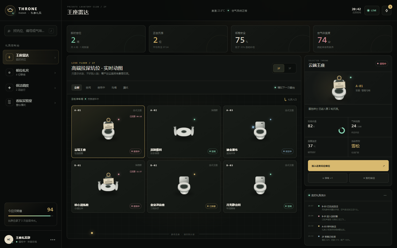Open the 实时礼宾流水 more options icon
This screenshot has width=397, height=248.
point(385,195)
